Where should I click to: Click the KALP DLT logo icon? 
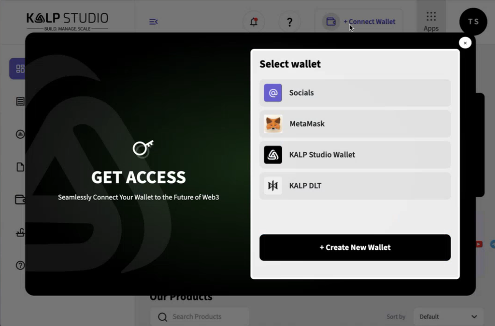coord(273,185)
